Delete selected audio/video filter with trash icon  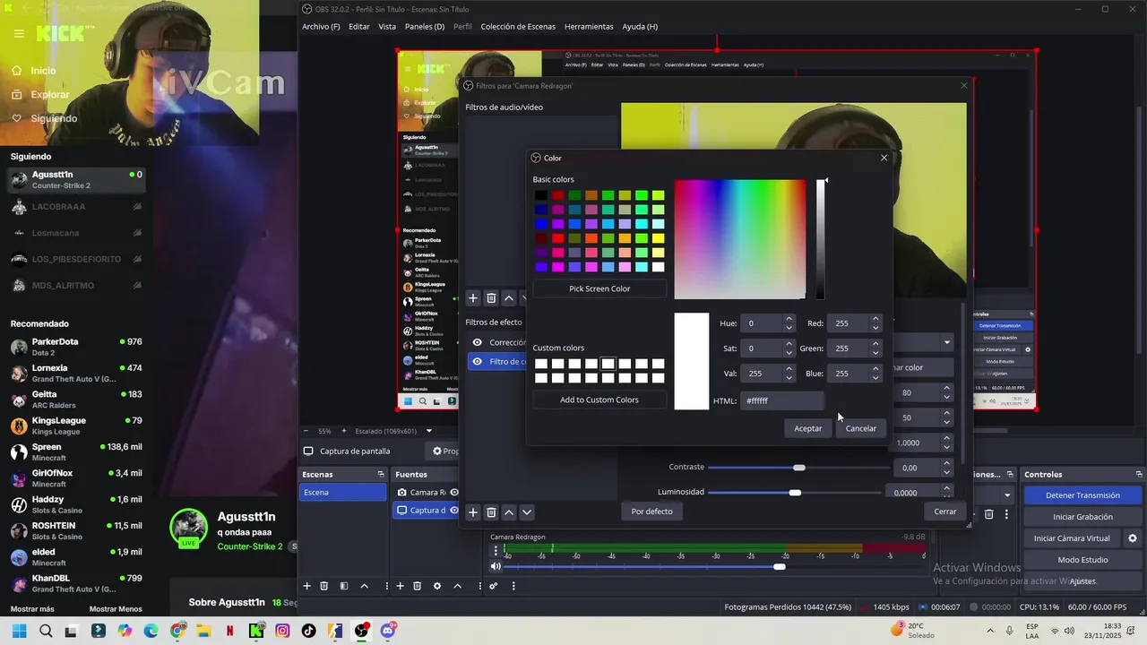tap(491, 298)
